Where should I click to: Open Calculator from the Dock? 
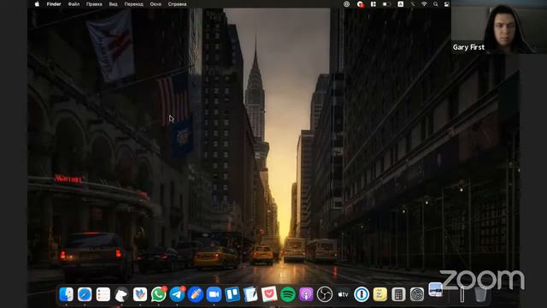[398, 294]
